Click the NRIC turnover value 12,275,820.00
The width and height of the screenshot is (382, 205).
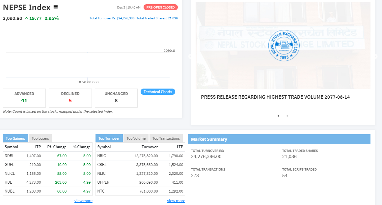[x=146, y=156]
